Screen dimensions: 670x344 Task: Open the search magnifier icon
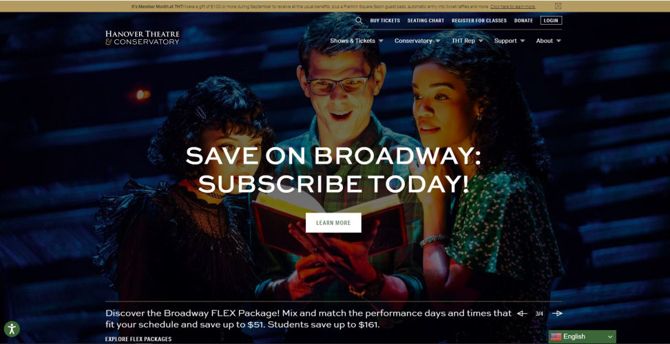[x=359, y=21]
